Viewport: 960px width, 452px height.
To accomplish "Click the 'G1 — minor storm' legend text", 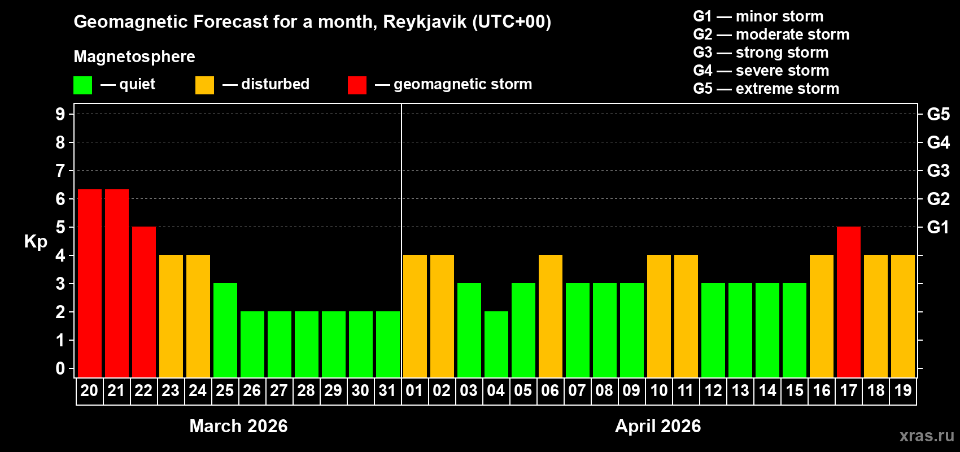I will 758,16.
